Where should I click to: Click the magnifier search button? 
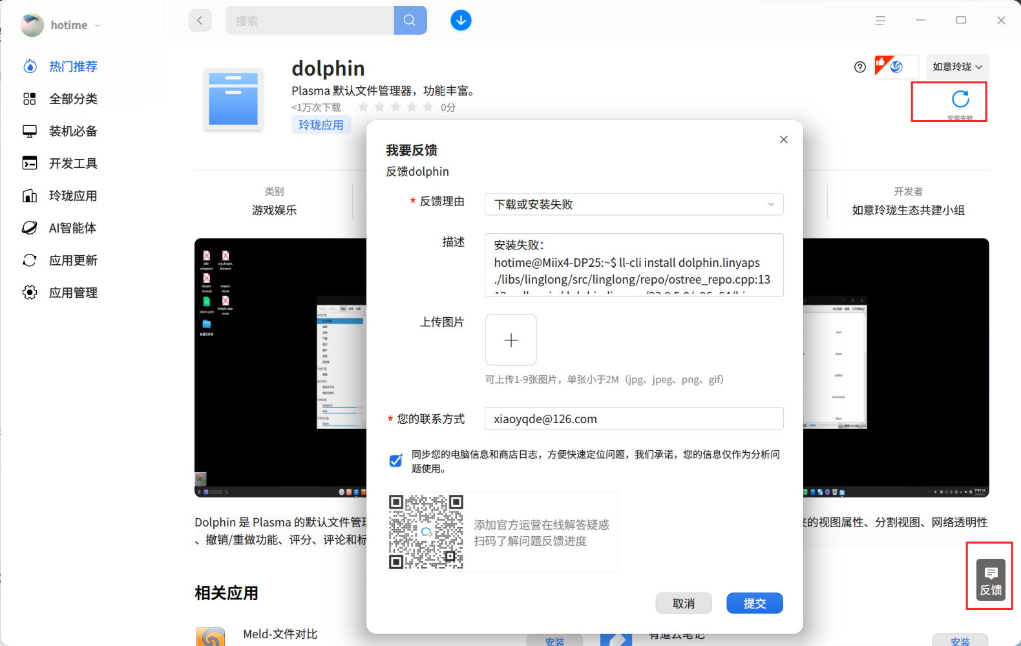[410, 21]
